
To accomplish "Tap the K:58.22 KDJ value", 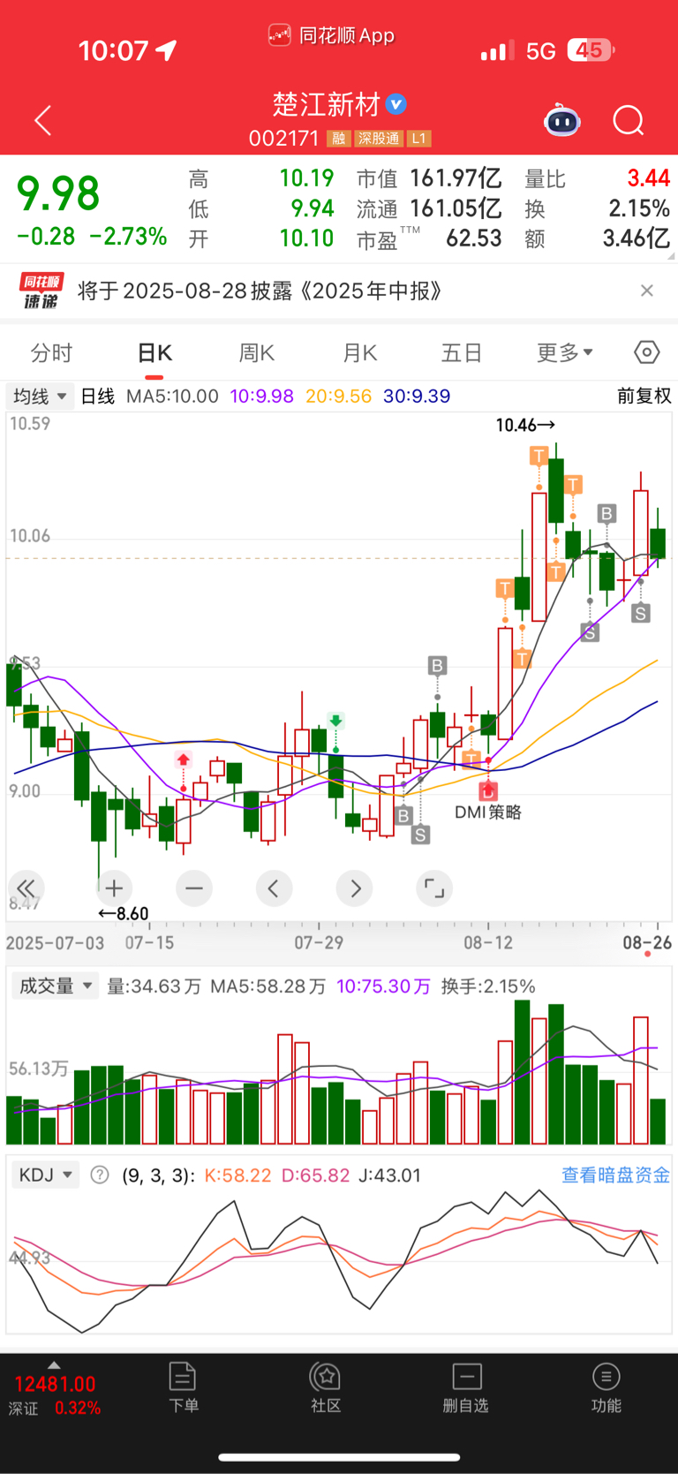I will [x=237, y=1175].
